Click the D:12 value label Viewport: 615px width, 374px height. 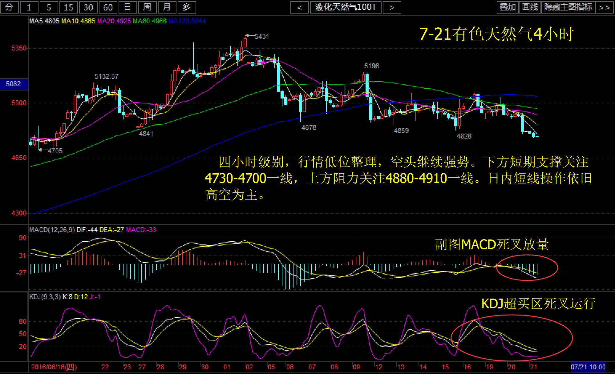click(x=81, y=297)
